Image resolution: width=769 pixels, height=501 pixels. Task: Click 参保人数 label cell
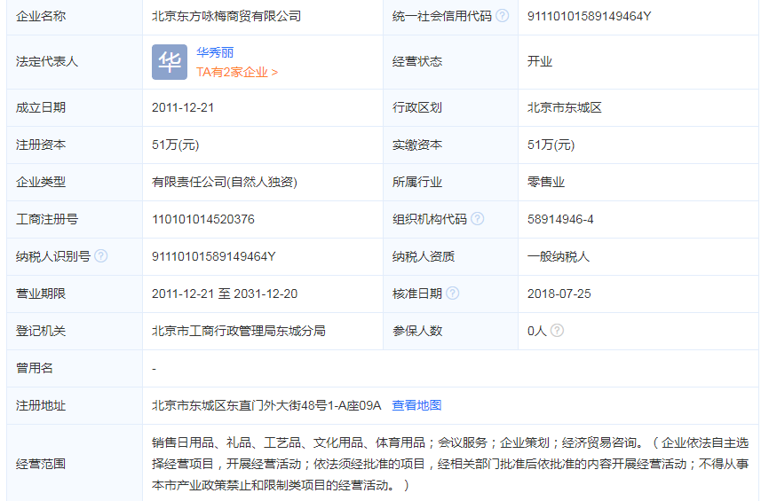click(x=450, y=331)
